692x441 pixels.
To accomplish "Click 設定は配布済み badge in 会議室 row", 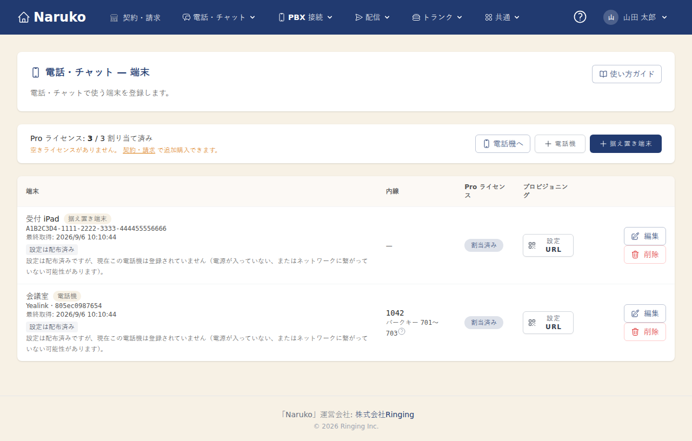I will tap(52, 327).
